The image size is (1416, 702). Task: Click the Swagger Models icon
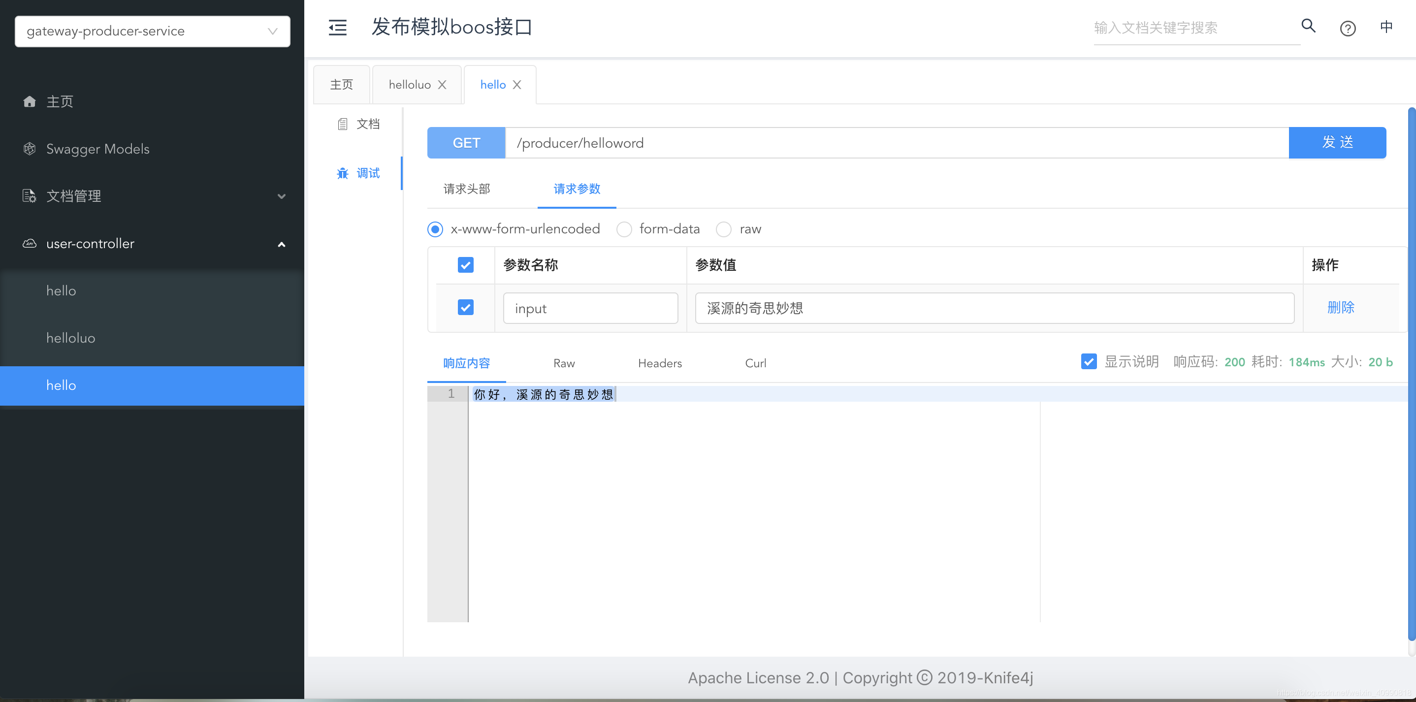pyautogui.click(x=30, y=148)
